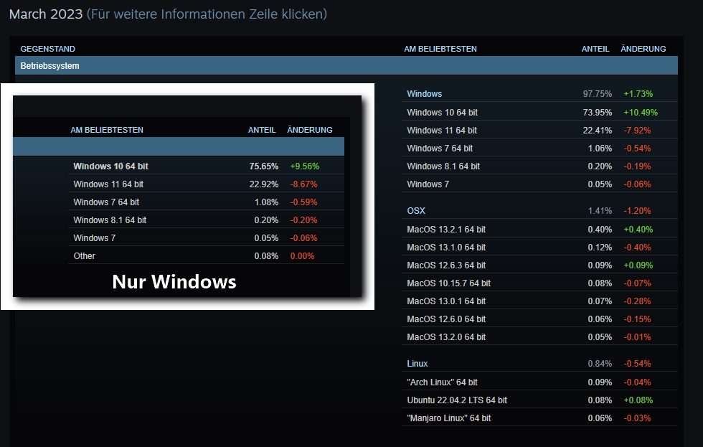Select the MacOS 13.2.0 64 bit row

pos(539,337)
